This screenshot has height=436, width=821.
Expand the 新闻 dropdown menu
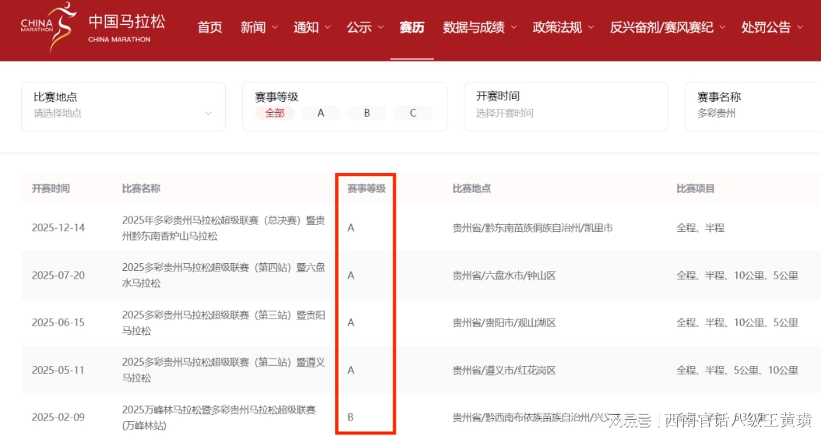(259, 27)
